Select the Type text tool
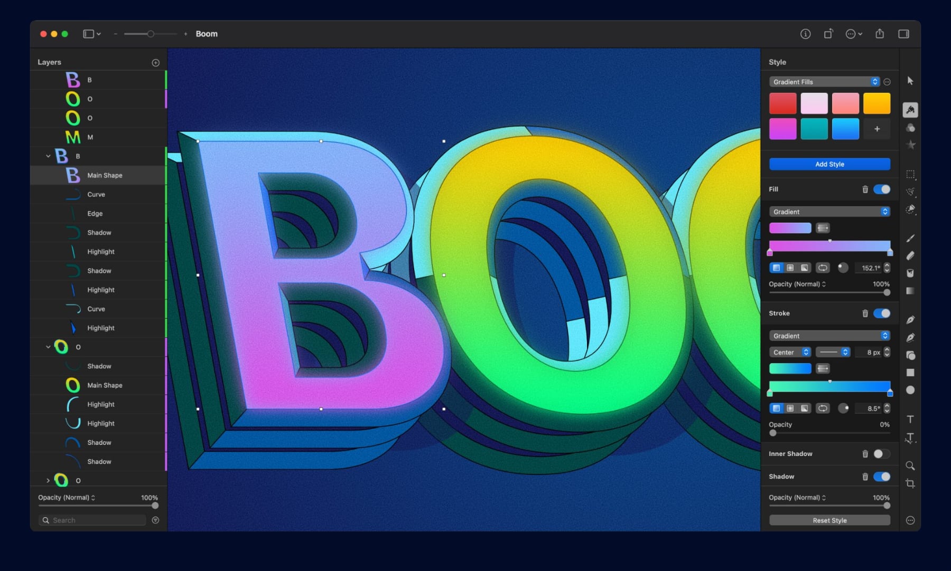951x571 pixels. pos(910,420)
